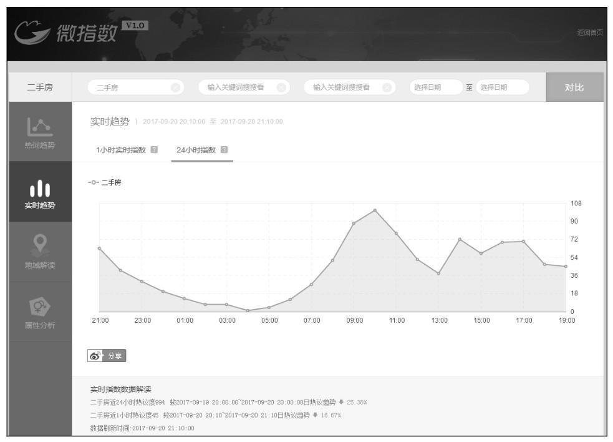Open the start date picker
The width and height of the screenshot is (613, 442).
(x=435, y=87)
